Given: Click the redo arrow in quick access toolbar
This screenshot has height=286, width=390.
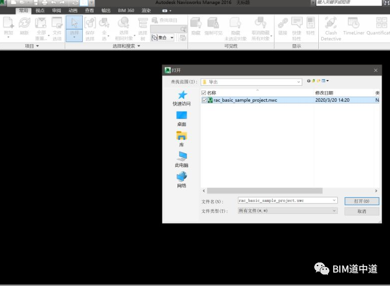Looking at the screenshot, I should [x=62, y=3].
